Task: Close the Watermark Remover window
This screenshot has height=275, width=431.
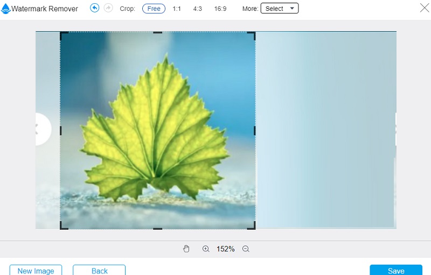Action: 424,8
